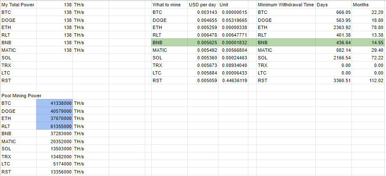The height and width of the screenshot is (176, 386).
Task: Click MATIC months value 29.40
Action: coord(369,50)
